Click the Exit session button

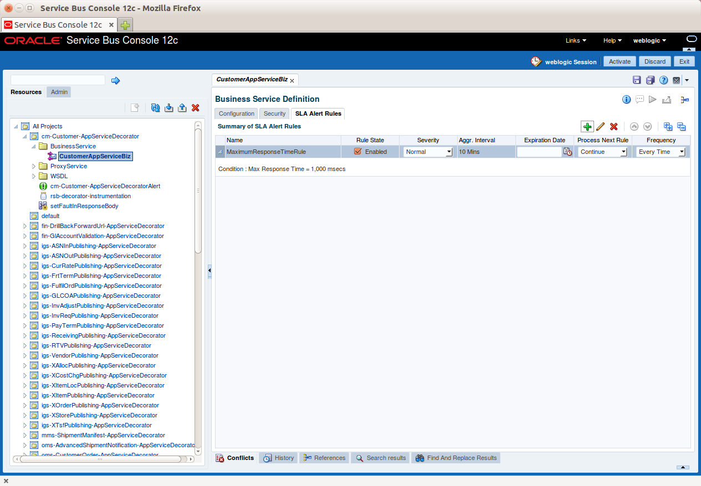pos(684,61)
